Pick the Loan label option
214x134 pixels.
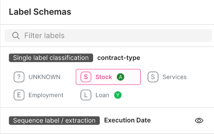click(x=101, y=95)
